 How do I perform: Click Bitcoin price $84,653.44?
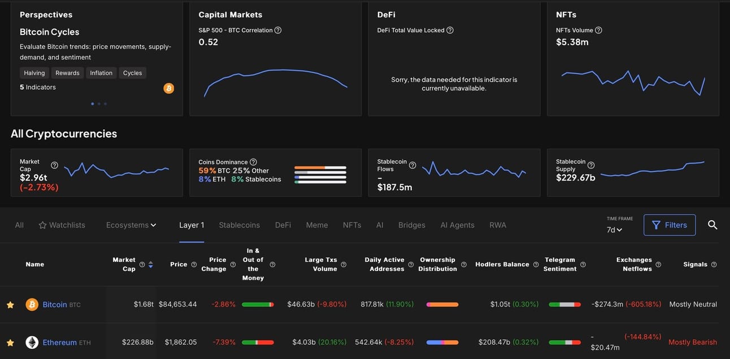pyautogui.click(x=178, y=304)
